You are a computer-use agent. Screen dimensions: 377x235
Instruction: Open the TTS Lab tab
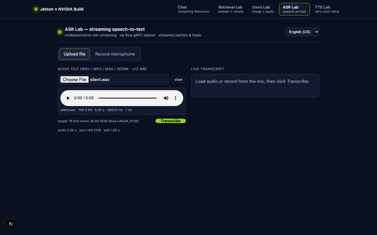point(327,9)
